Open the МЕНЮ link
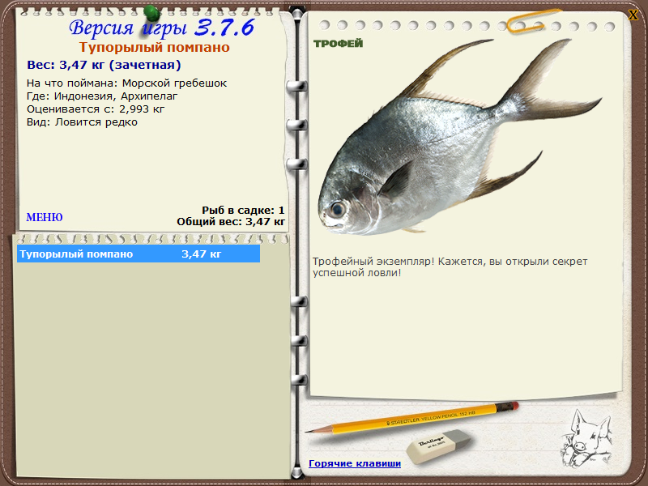Viewport: 648px width, 486px height. (45, 217)
